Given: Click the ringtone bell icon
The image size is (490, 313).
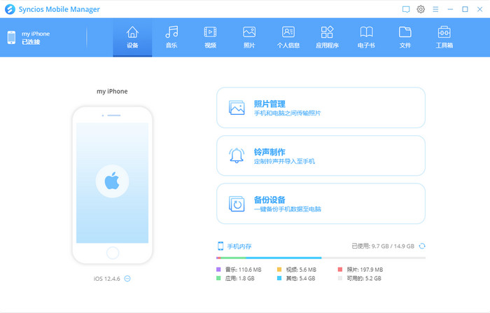Looking at the screenshot, I should 237,155.
